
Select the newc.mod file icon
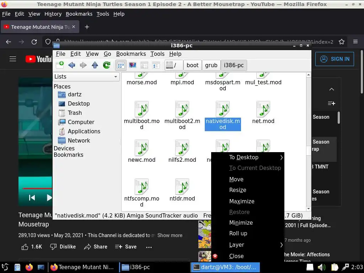[x=141, y=148]
